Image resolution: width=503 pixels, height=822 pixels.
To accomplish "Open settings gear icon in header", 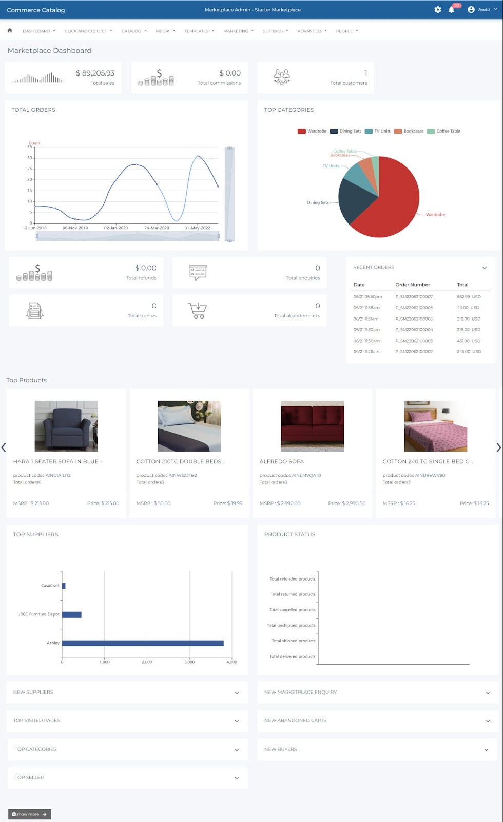I will (438, 10).
